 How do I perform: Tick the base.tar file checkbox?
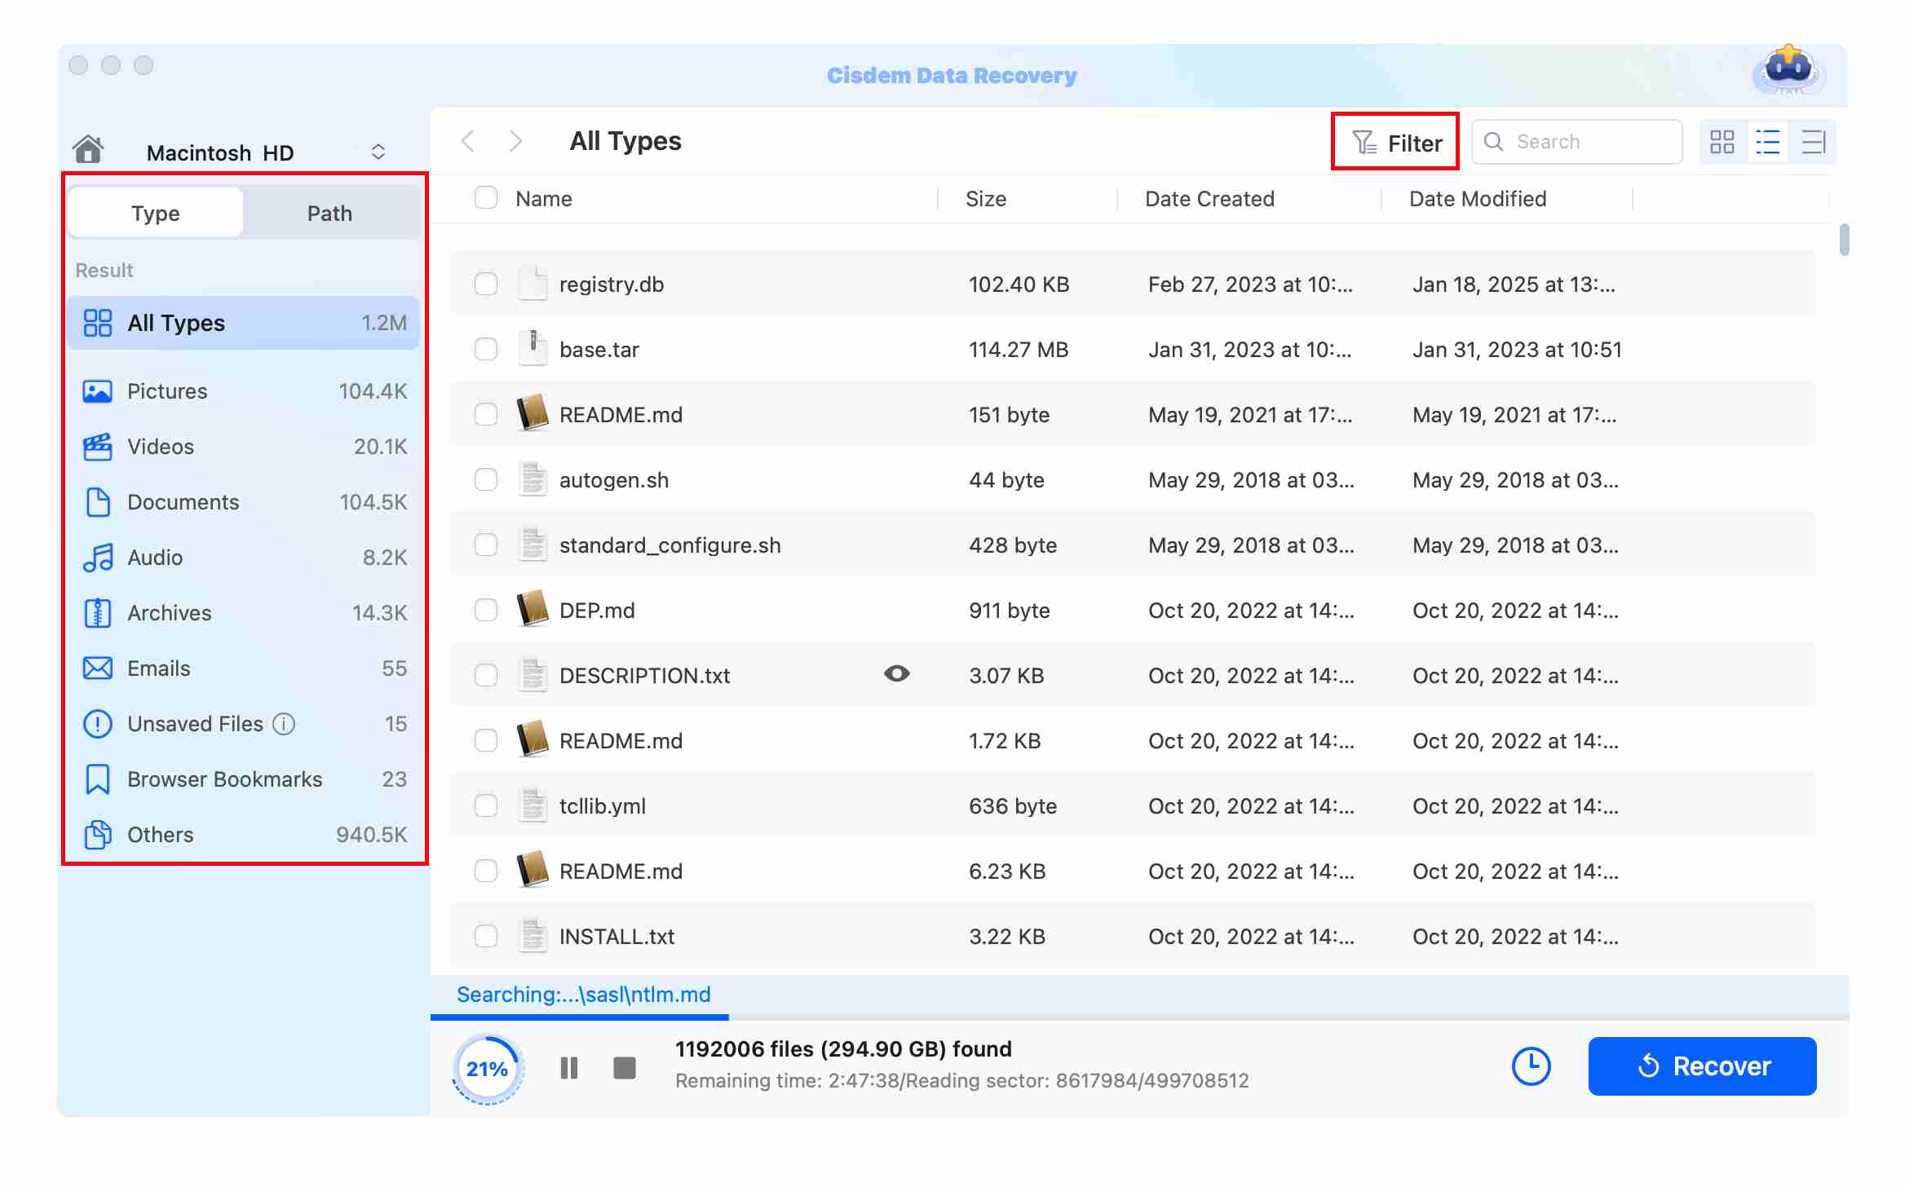(x=486, y=349)
